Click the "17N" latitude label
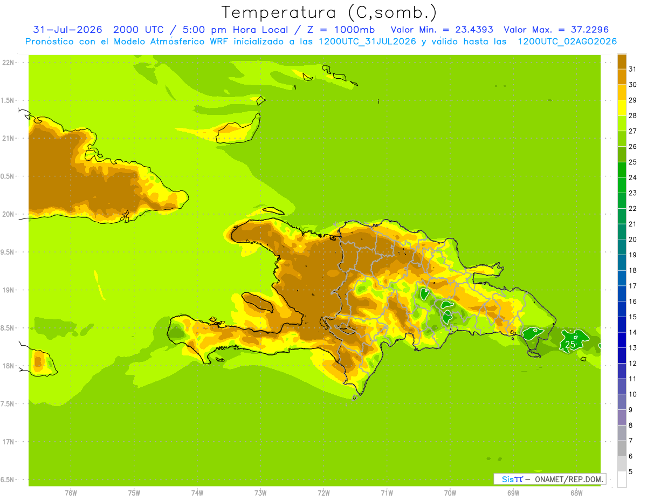 (x=9, y=442)
